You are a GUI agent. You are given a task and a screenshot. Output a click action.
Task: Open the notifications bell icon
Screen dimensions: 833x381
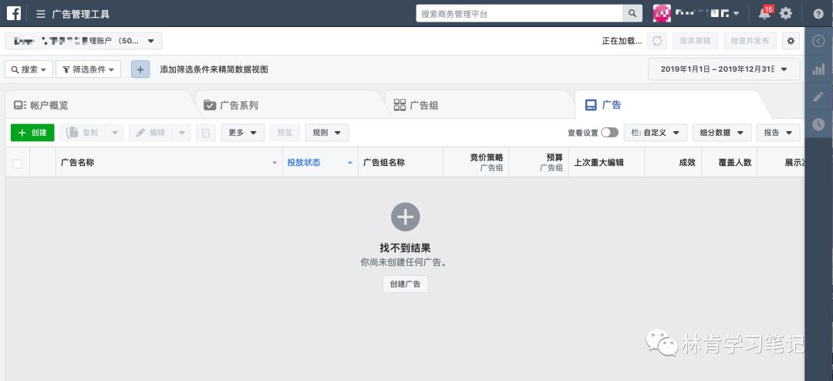point(764,14)
